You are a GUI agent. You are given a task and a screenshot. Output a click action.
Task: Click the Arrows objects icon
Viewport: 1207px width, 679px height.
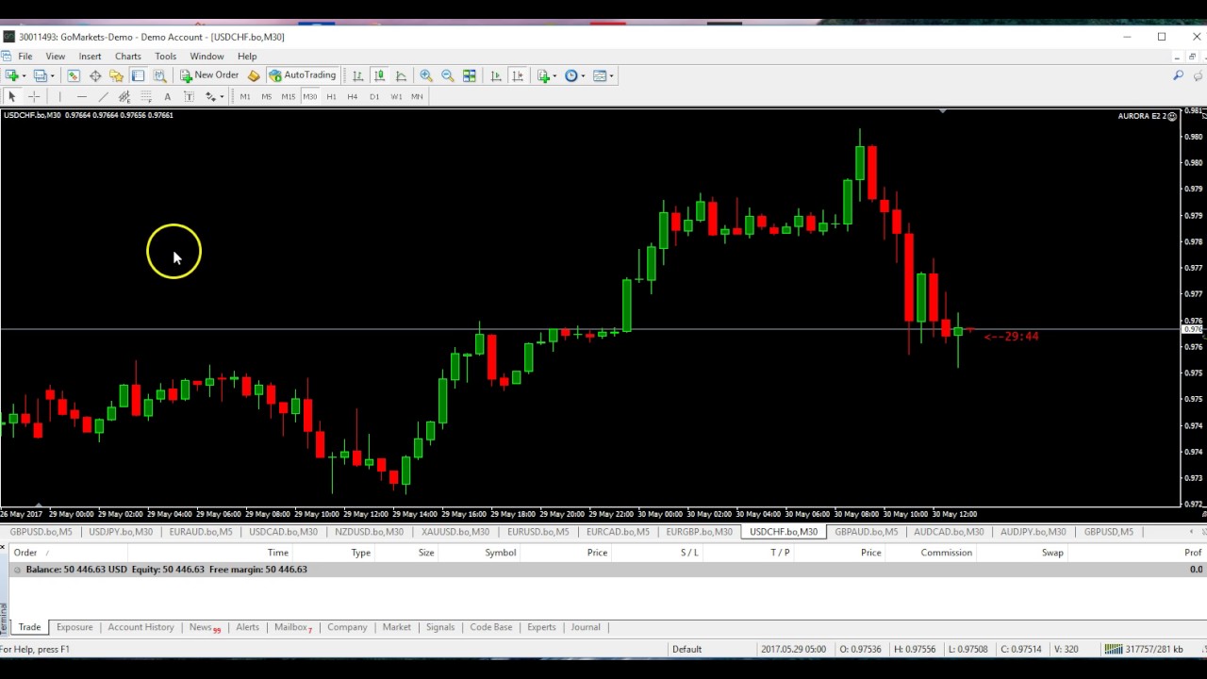tap(210, 96)
